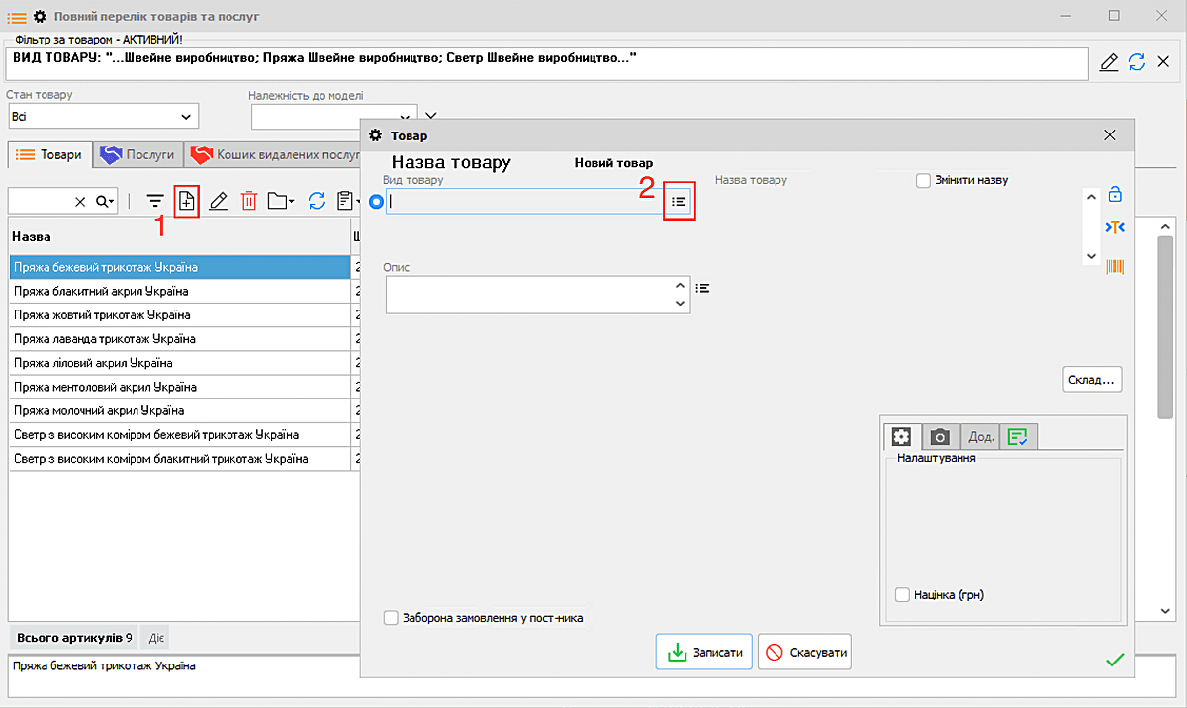Screen dimensions: 1187x708
Task: Open product type list beside Вид товару
Action: pyautogui.click(x=679, y=201)
